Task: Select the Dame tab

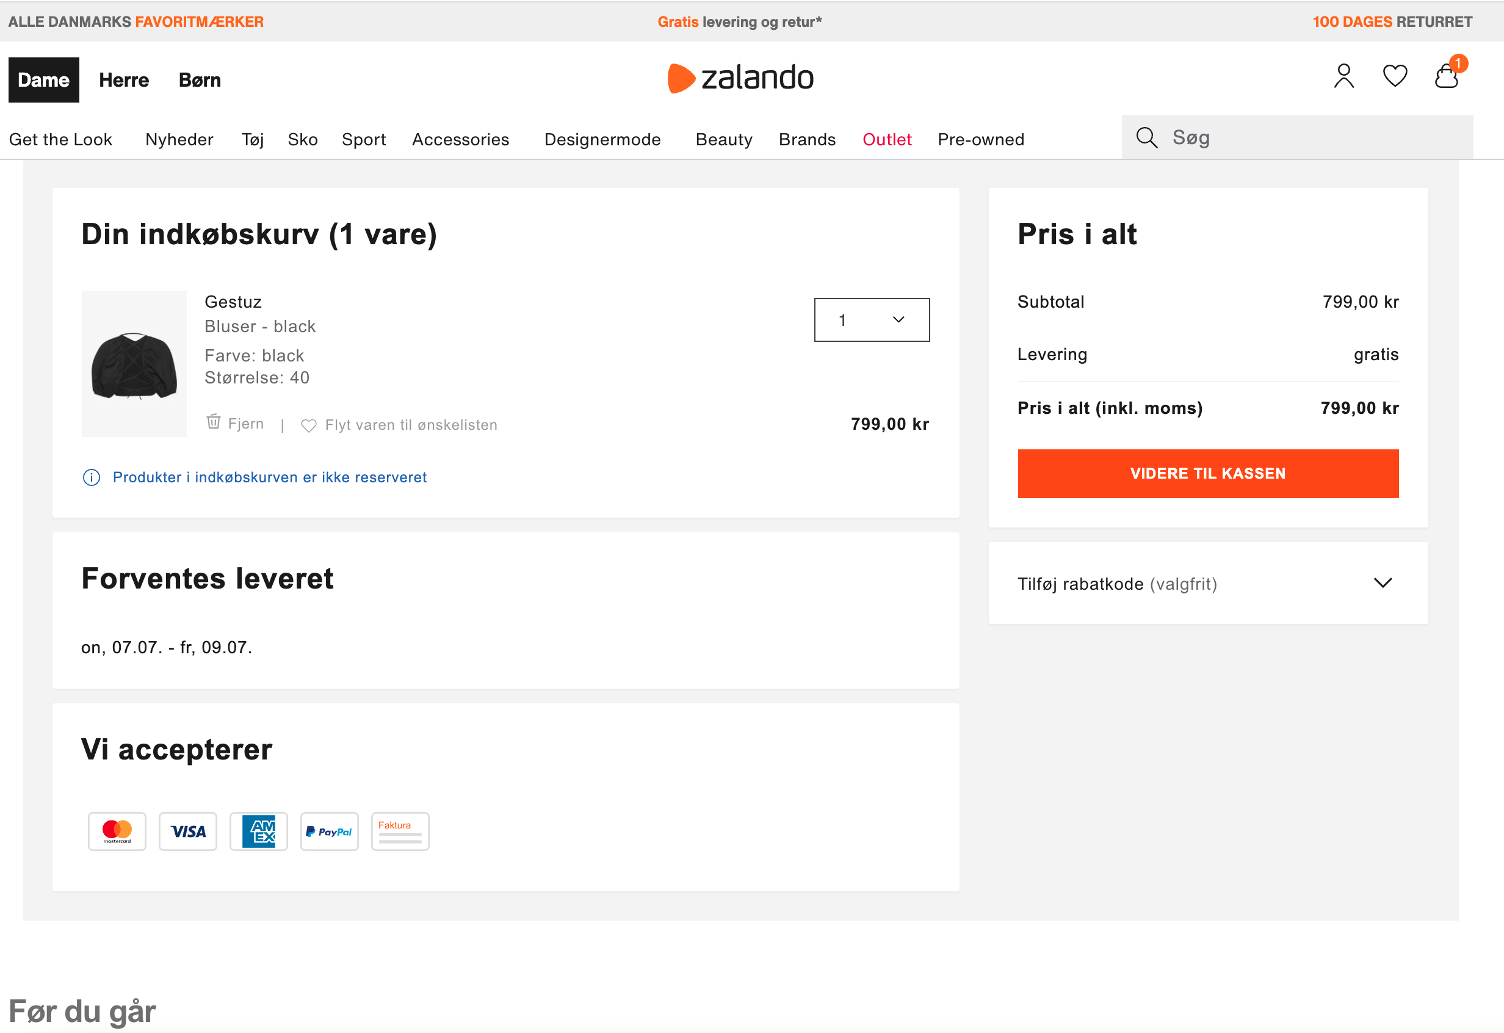Action: (x=43, y=80)
